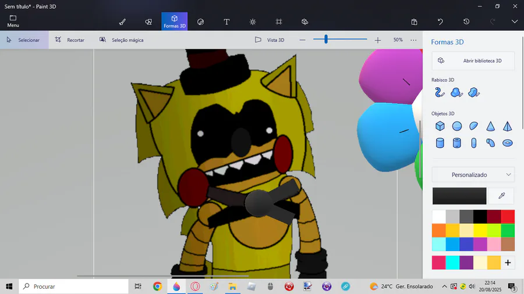Choose the brown color swatch
The width and height of the screenshot is (524, 294).
(508, 244)
